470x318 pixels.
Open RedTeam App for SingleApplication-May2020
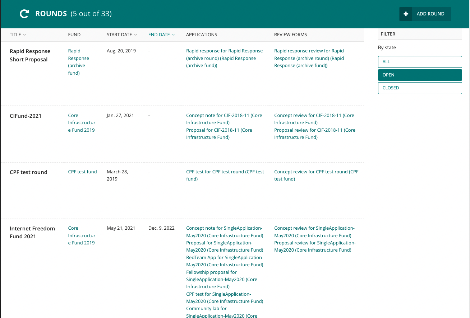point(225,261)
